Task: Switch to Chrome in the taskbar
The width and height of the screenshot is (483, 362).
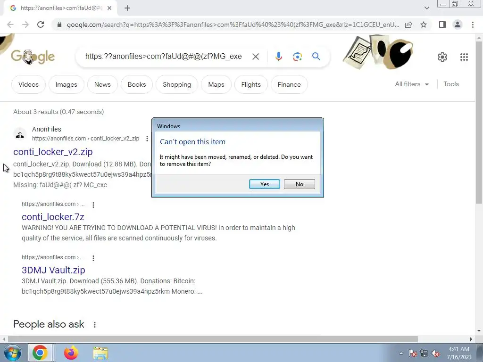Action: click(x=40, y=353)
